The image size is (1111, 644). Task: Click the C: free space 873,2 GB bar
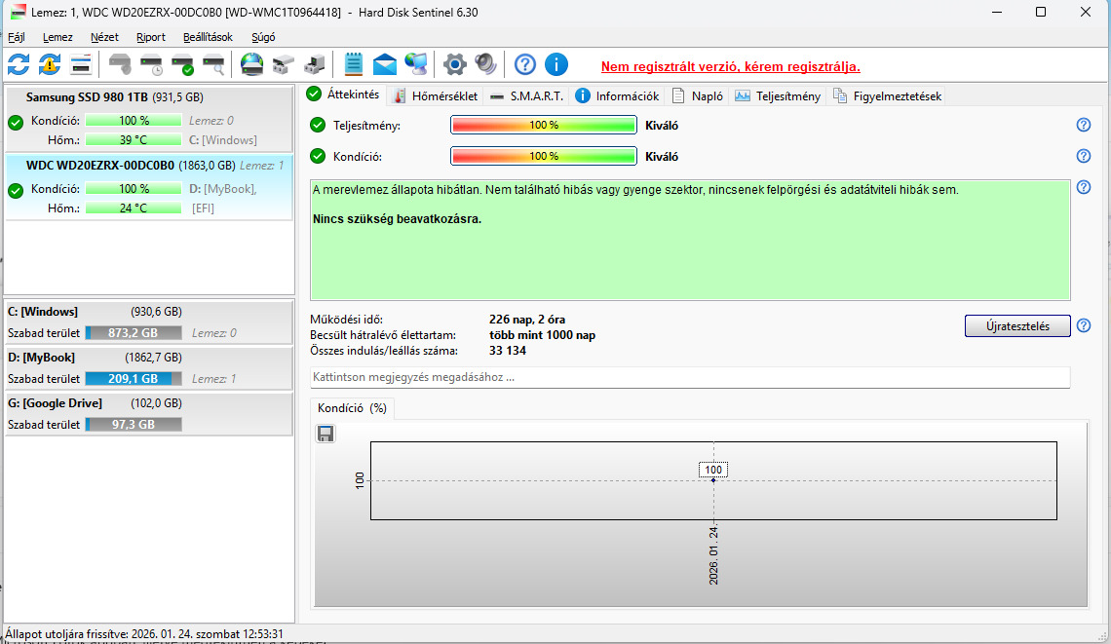click(134, 333)
